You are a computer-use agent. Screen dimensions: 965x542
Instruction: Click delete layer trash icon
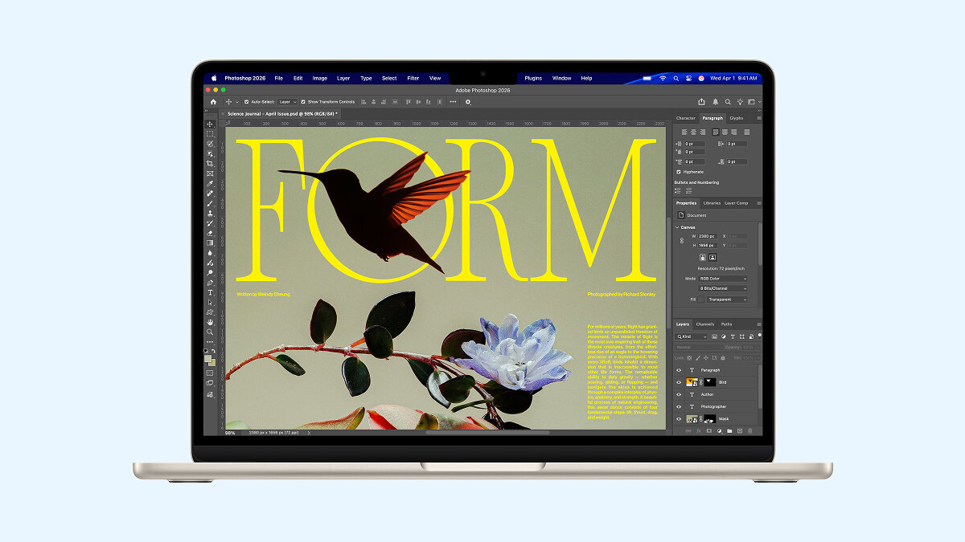[750, 431]
